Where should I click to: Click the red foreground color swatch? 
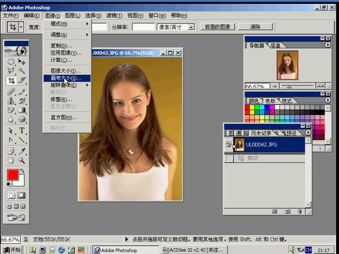pos(13,174)
